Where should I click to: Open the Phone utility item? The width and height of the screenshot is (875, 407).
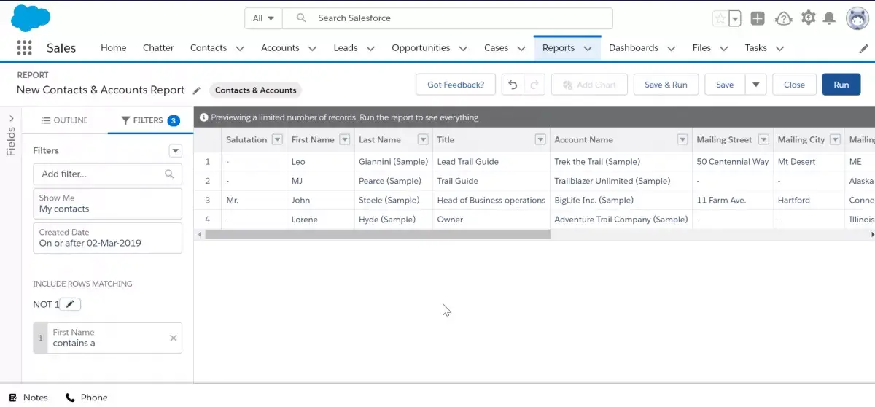pyautogui.click(x=87, y=398)
